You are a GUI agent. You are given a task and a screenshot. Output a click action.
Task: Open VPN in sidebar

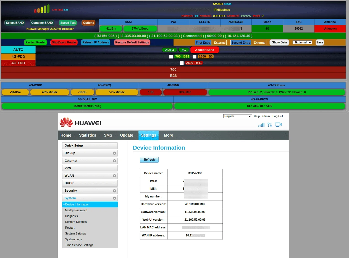pos(90,168)
